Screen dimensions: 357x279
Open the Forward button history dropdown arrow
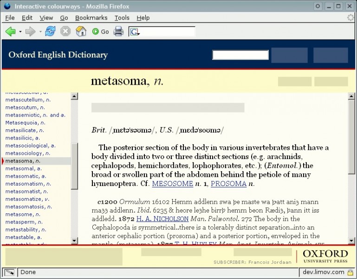coord(40,32)
